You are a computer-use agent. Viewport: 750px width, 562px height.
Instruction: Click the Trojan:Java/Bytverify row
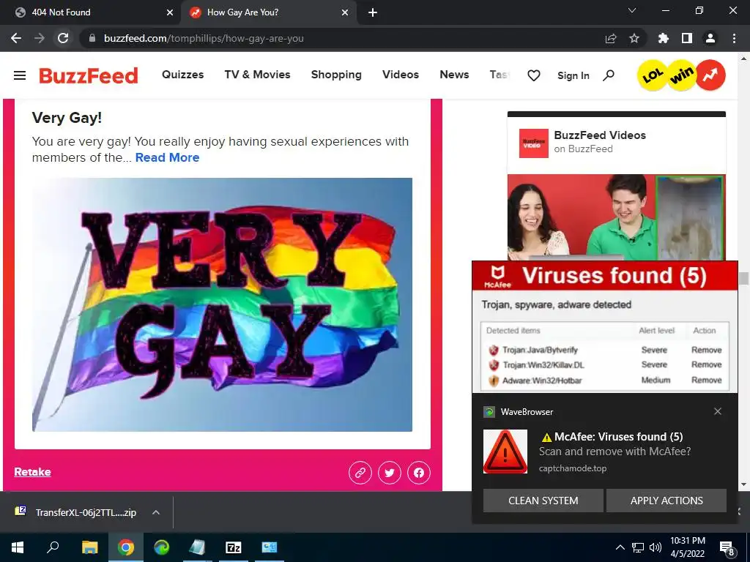tap(605, 350)
